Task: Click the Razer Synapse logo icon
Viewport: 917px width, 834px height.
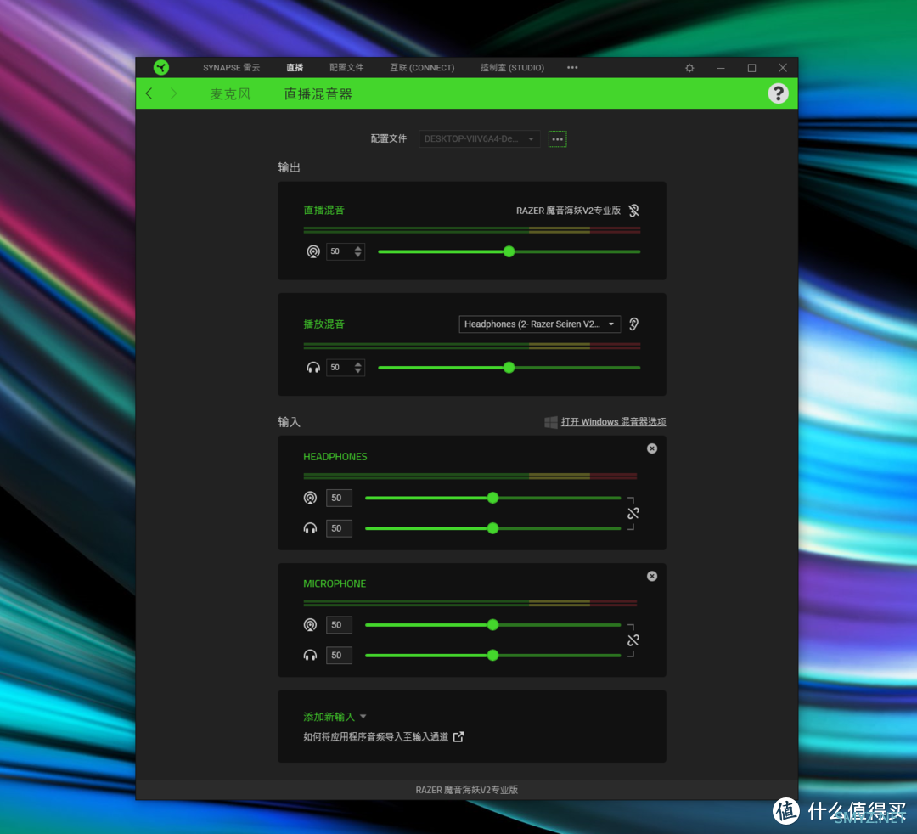Action: [x=160, y=67]
